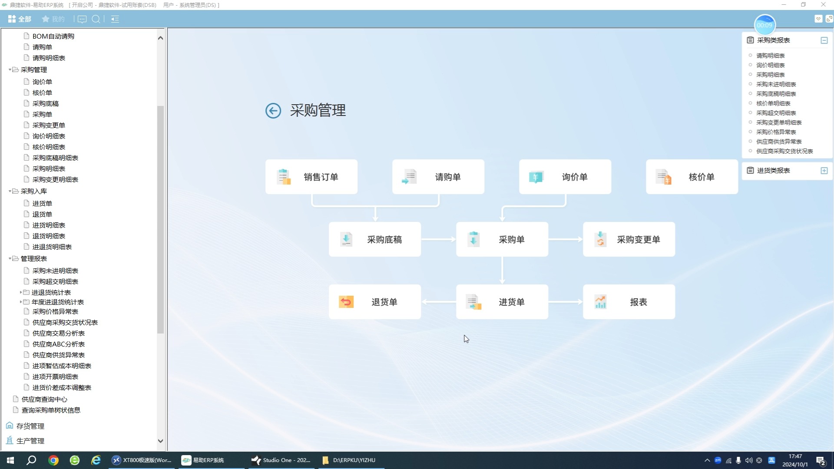Click the message bubble icon in the toolbar
This screenshot has height=469, width=834.
82,19
